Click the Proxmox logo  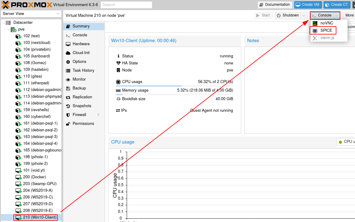[27, 5]
